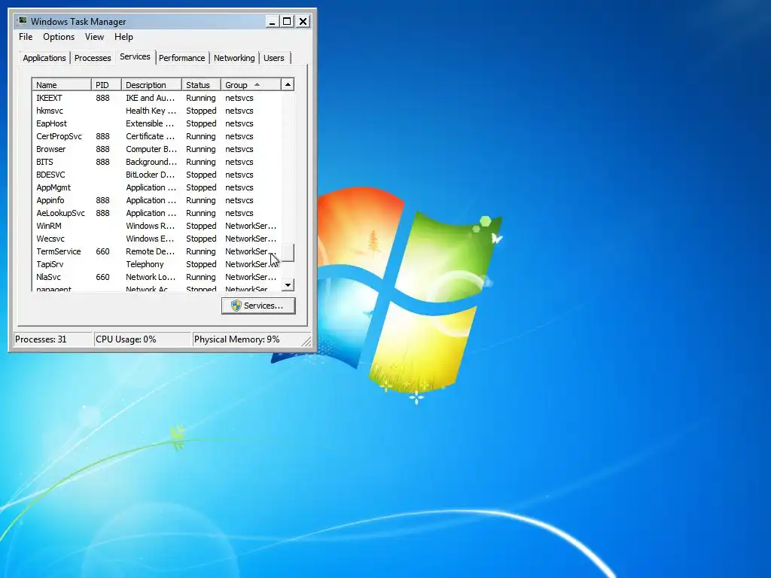Image resolution: width=771 pixels, height=578 pixels.
Task: Click the 'Remote De...' description cell
Action: [150, 251]
